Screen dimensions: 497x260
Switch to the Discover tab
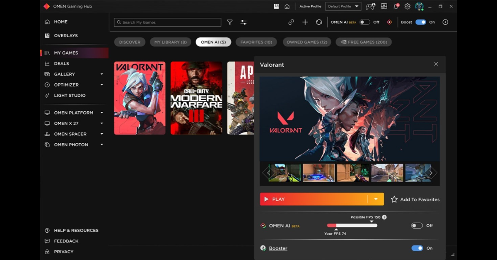(130, 42)
